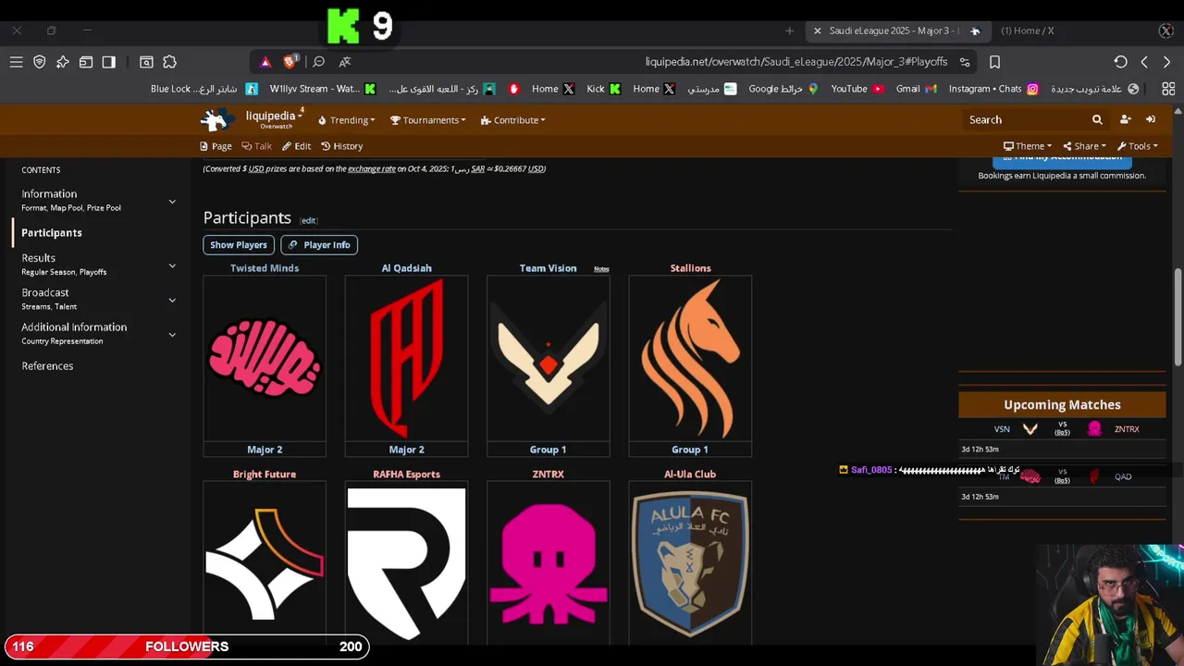Click the translate page icon

point(344,62)
